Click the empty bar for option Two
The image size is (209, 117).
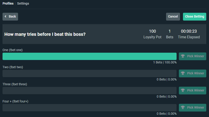pyautogui.click(x=89, y=73)
